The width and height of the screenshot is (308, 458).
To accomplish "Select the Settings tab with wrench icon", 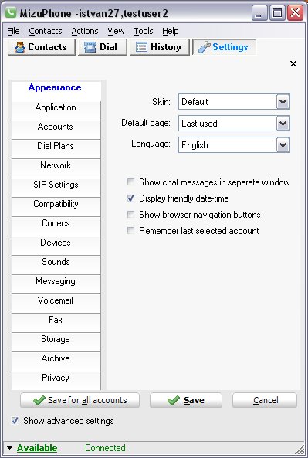I will coord(224,47).
